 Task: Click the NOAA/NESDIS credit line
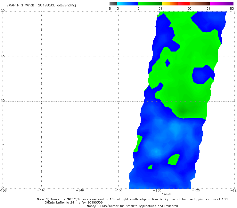pos(132,206)
